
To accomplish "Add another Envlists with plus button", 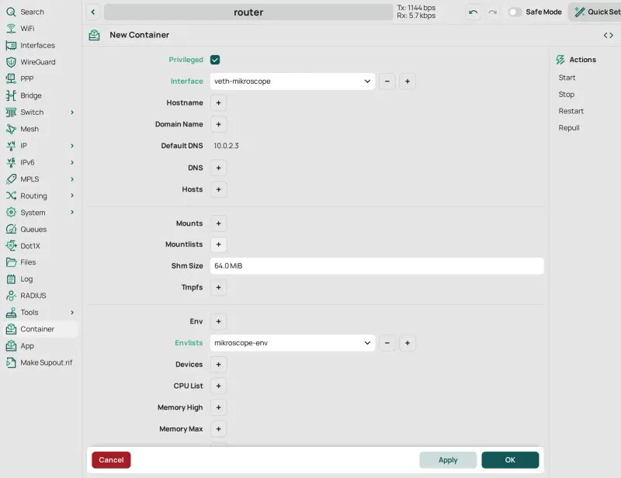I will click(407, 343).
